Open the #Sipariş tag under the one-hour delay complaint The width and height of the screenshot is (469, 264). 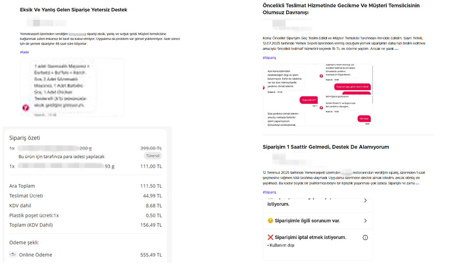(269, 192)
